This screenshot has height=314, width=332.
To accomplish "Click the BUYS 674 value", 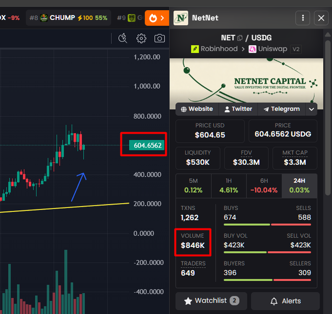I will pyautogui.click(x=230, y=217).
